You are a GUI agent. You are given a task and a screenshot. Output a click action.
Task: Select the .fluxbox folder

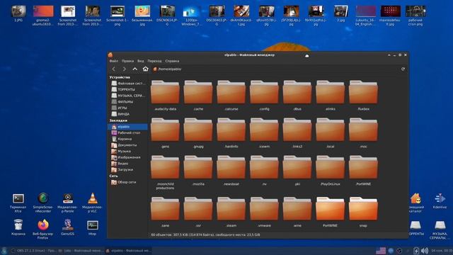(x=363, y=96)
